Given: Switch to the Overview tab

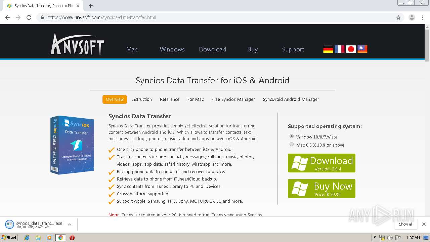Looking at the screenshot, I should [x=115, y=99].
